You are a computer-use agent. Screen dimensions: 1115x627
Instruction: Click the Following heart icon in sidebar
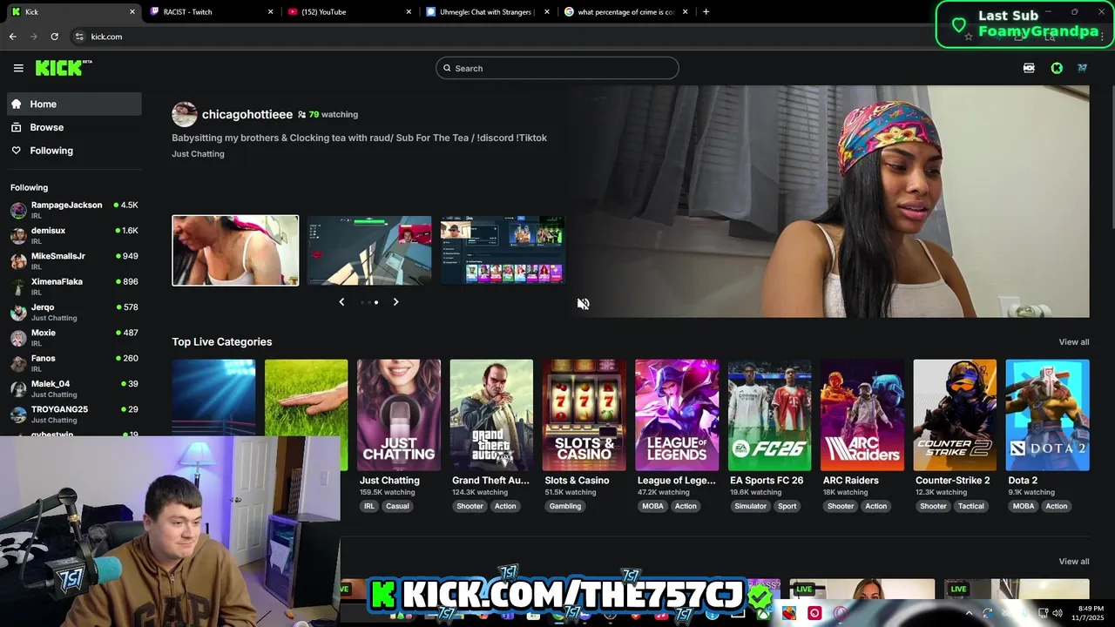point(16,151)
